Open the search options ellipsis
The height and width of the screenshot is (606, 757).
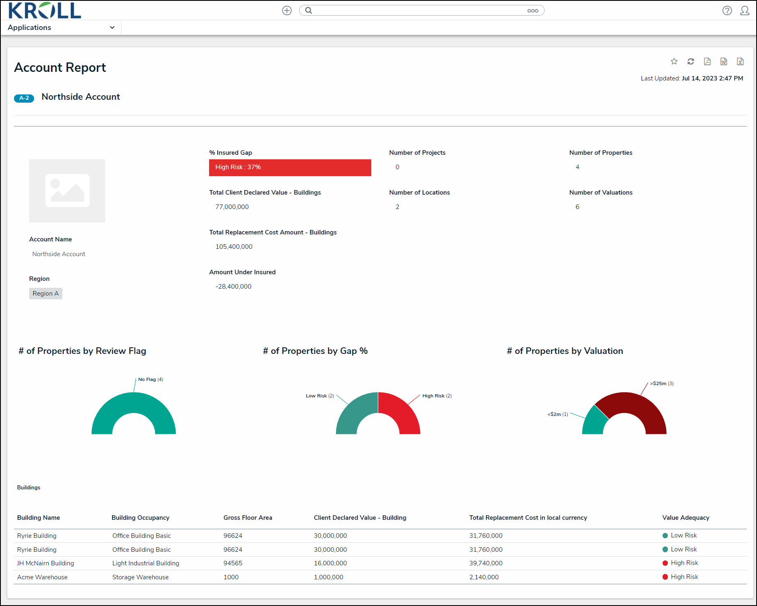pyautogui.click(x=533, y=11)
